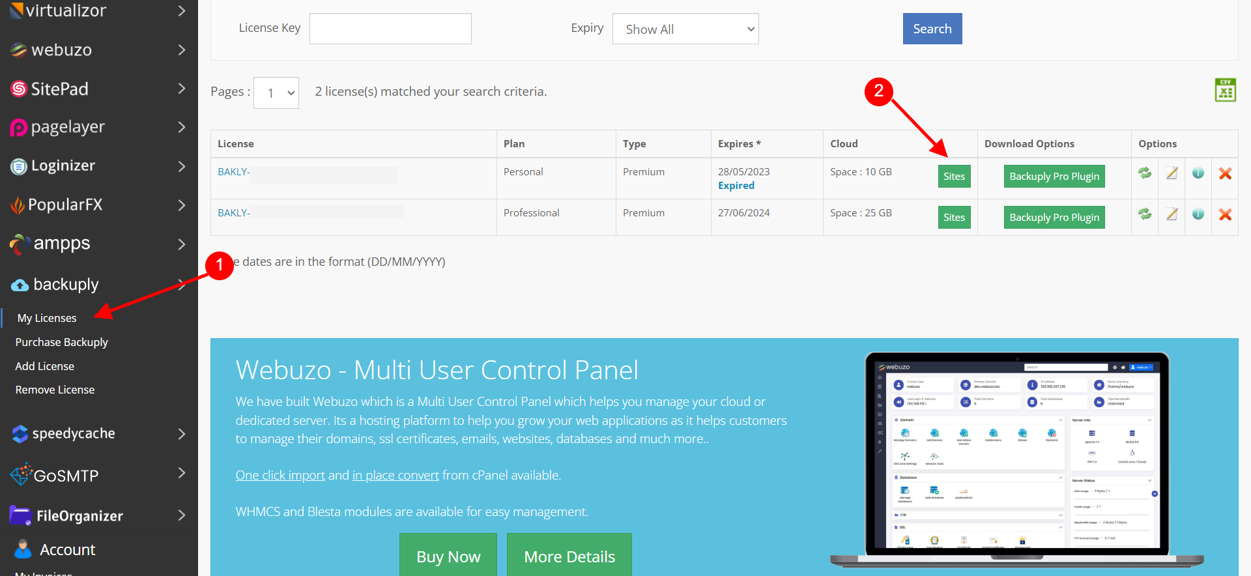Viewport: 1251px width, 576px height.
Task: Open Purchase Backuply menu item
Action: tap(61, 342)
